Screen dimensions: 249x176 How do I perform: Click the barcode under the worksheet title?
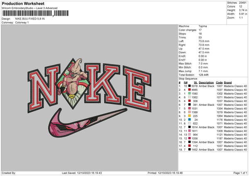[x=35, y=13]
